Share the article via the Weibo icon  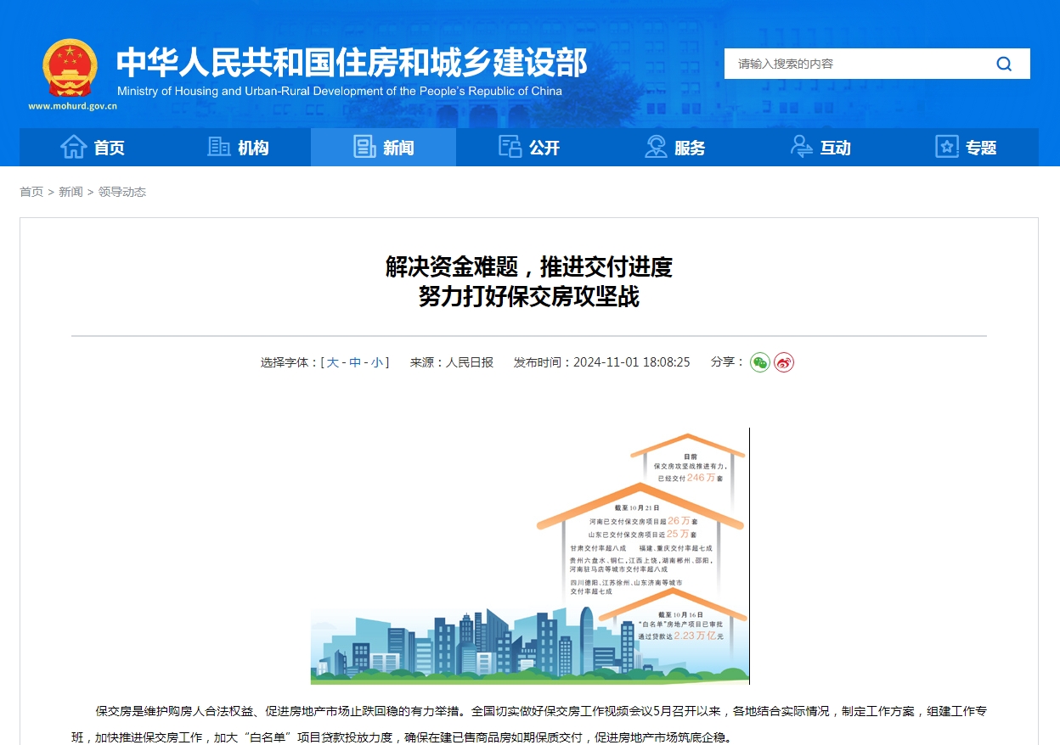tap(783, 361)
